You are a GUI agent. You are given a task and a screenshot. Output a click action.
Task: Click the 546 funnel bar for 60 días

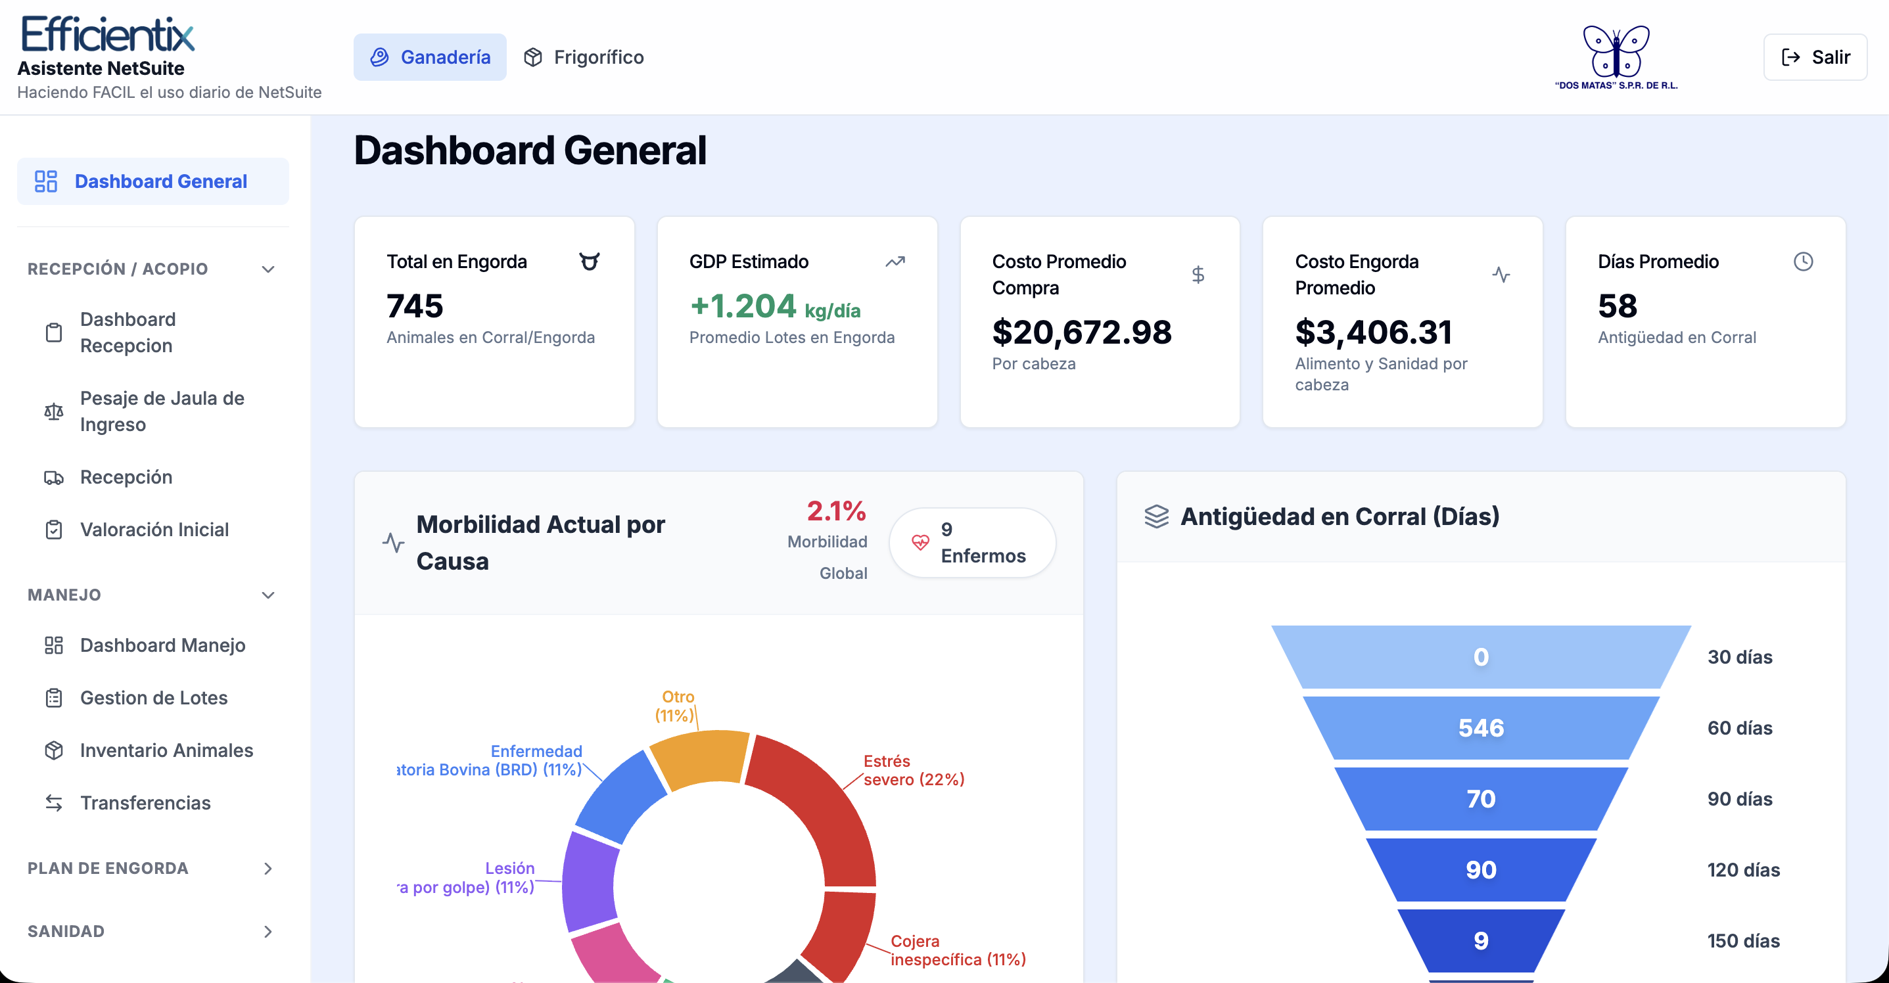point(1481,728)
